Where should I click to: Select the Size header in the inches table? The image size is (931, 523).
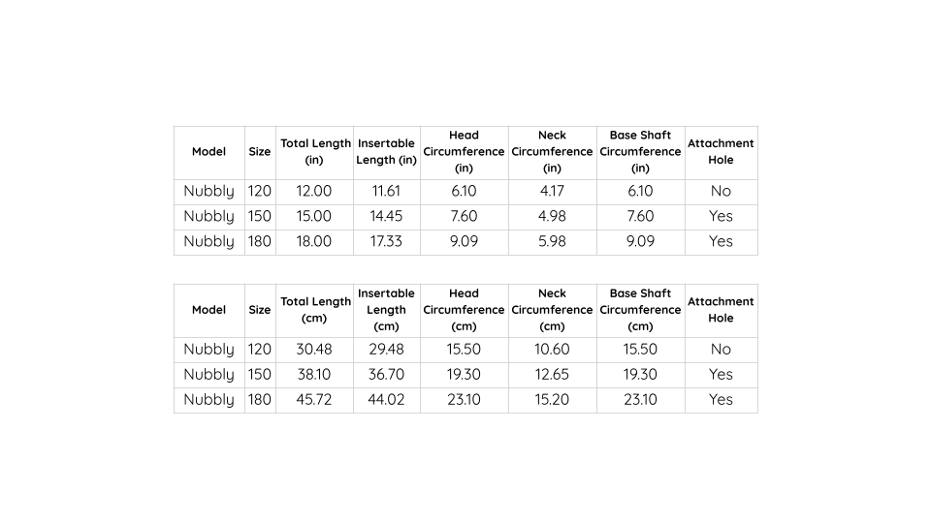tap(260, 152)
